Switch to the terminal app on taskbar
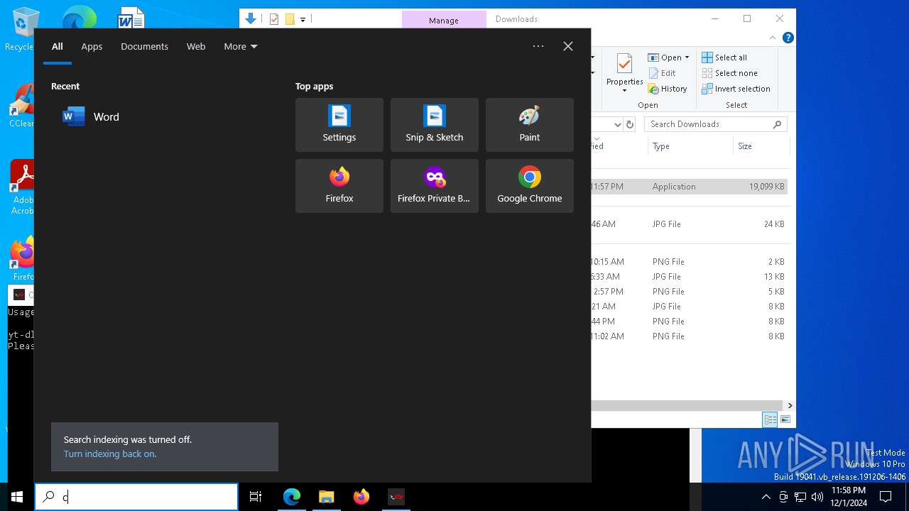Image resolution: width=909 pixels, height=511 pixels. (x=396, y=497)
